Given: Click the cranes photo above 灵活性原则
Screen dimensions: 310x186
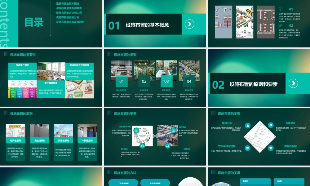Looking at the screenshot, I should (64, 131).
